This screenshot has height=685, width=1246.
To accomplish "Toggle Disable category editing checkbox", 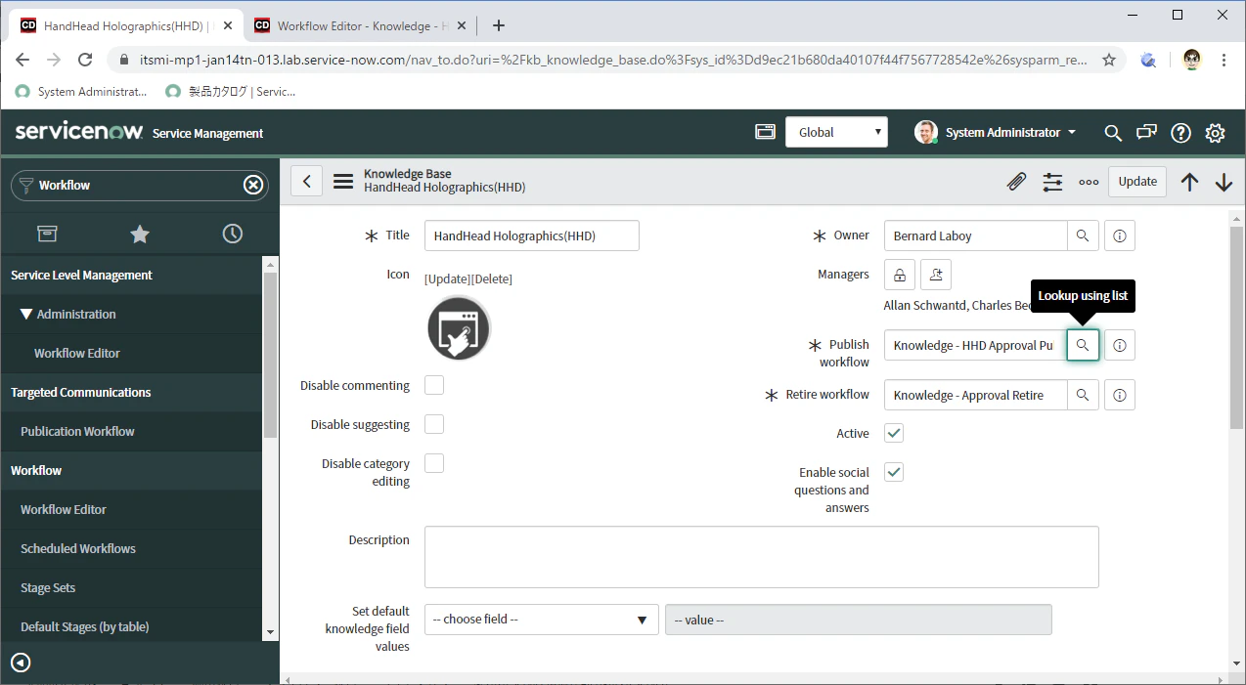I will [434, 463].
